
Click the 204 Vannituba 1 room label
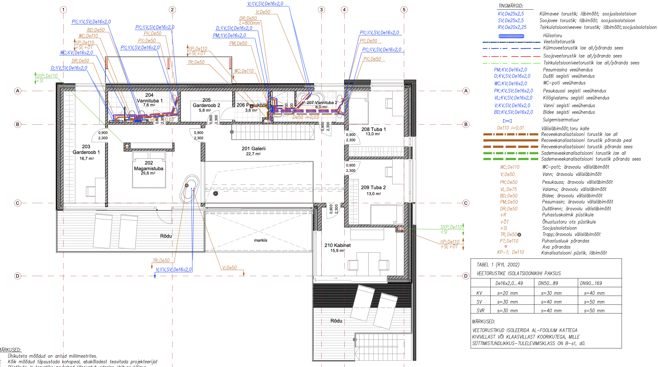(149, 100)
